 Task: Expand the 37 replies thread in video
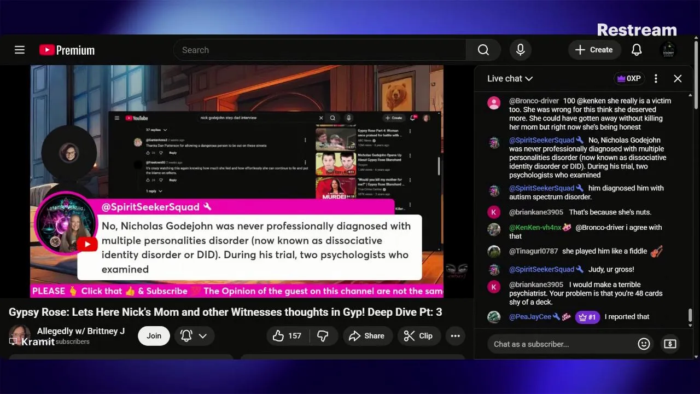pyautogui.click(x=156, y=130)
